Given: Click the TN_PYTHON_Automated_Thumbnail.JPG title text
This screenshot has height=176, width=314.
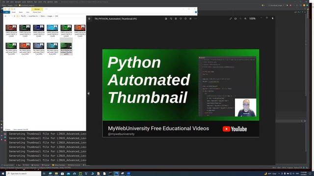Looking at the screenshot, I should point(116,19).
